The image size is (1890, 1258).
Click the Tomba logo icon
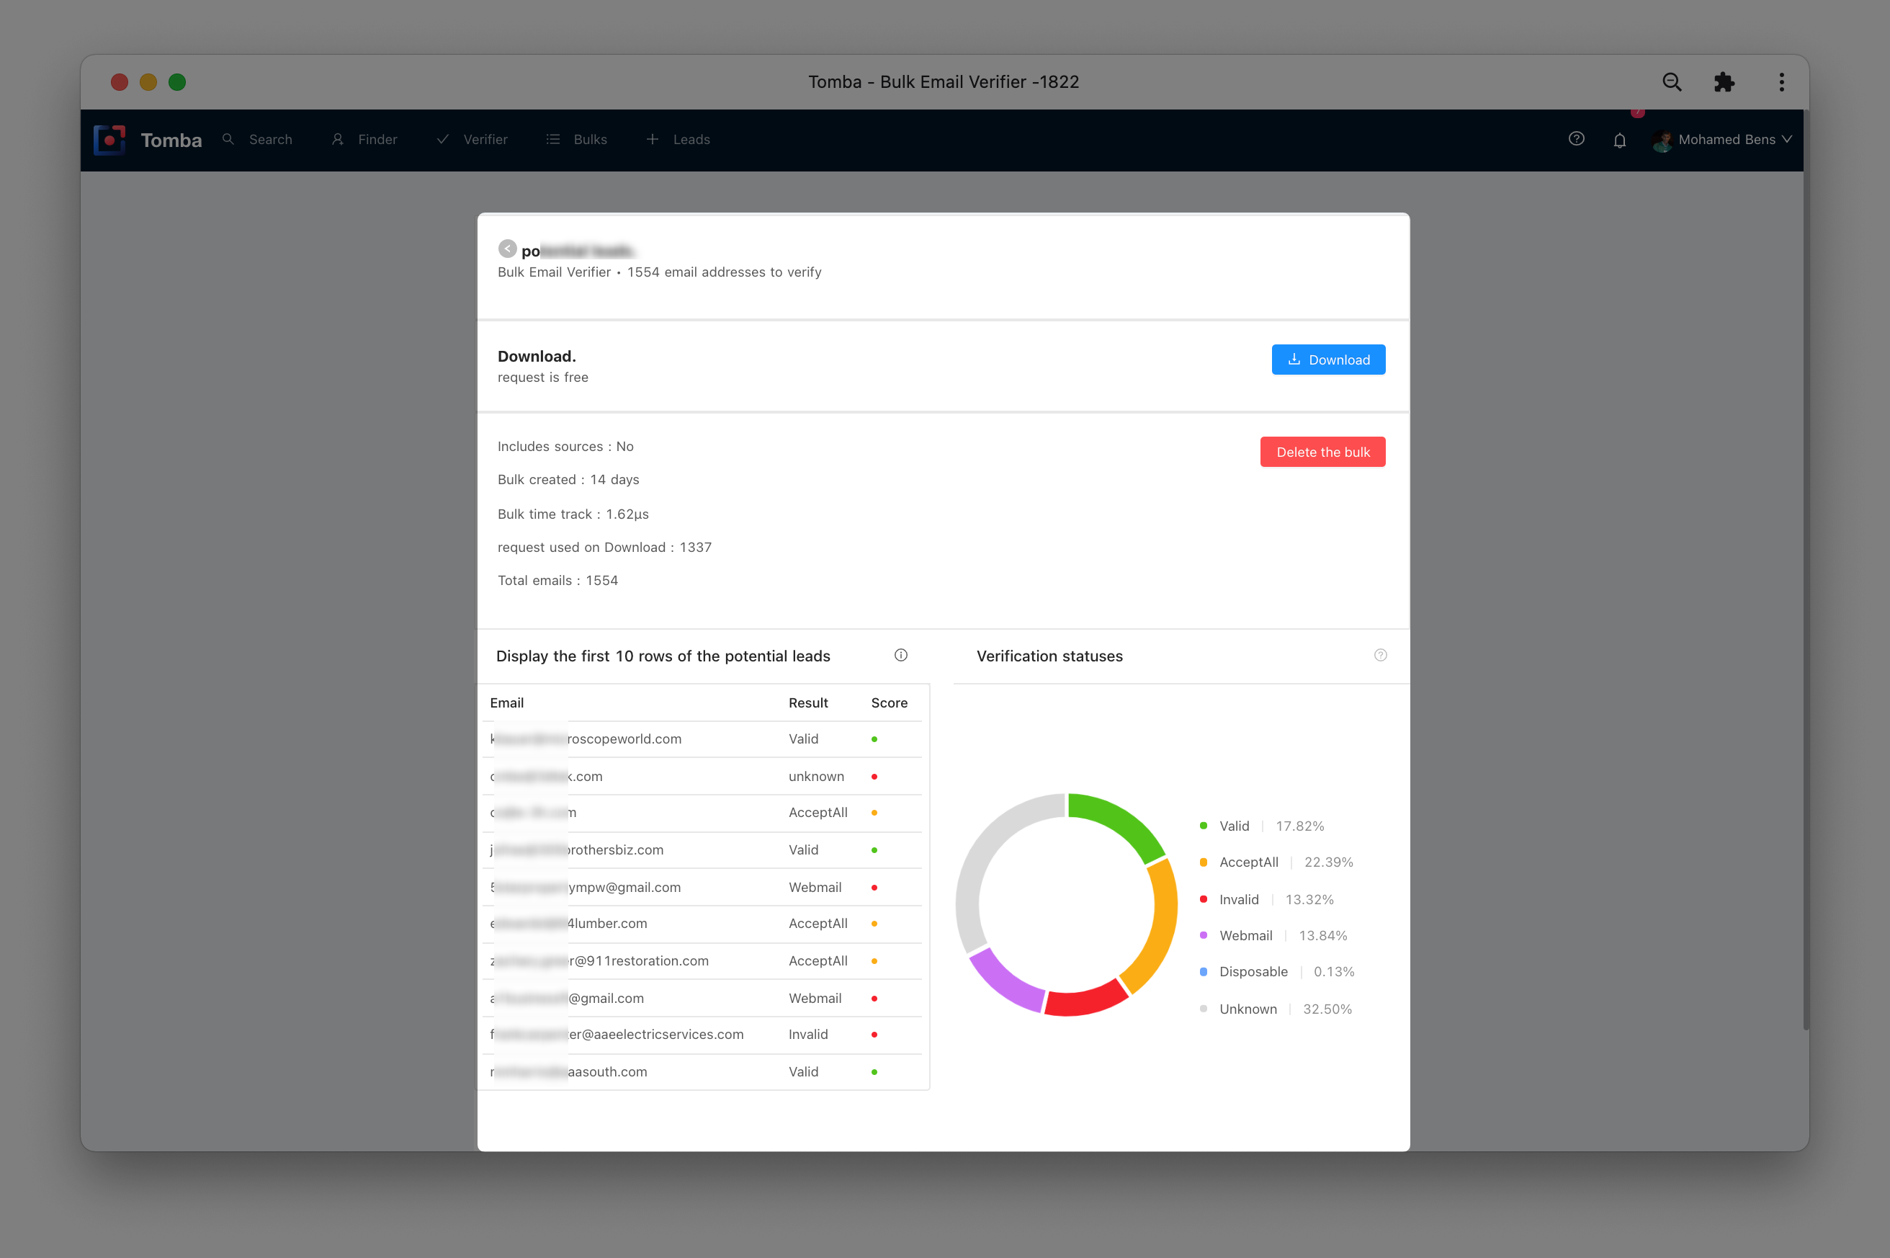coord(109,139)
